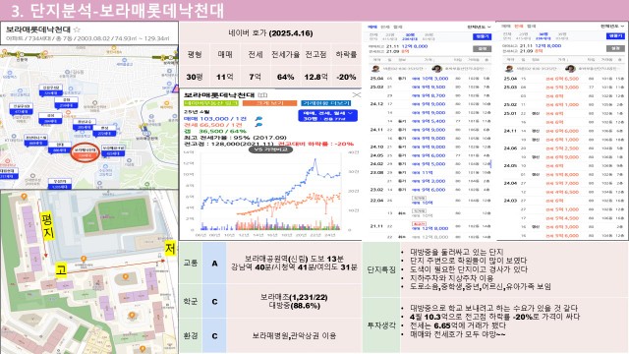629x354 pixels.
Task: Click the first agent avatar in the 전세 listing panel
Action: point(509,69)
